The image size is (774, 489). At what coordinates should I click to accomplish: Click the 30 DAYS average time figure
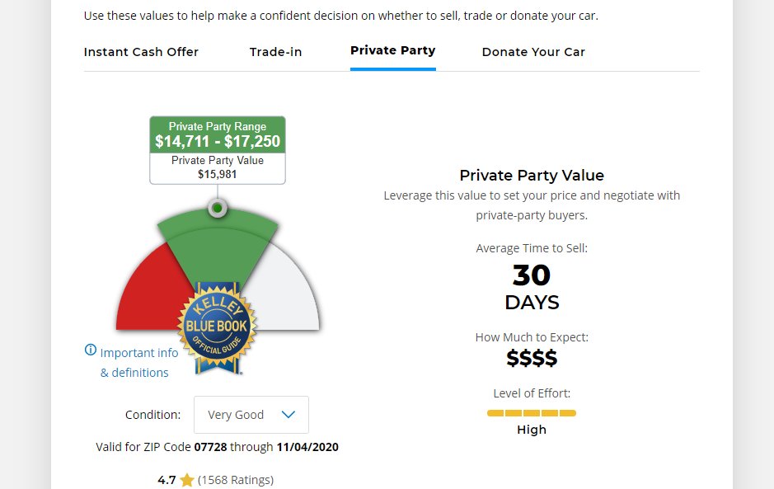[x=532, y=287]
